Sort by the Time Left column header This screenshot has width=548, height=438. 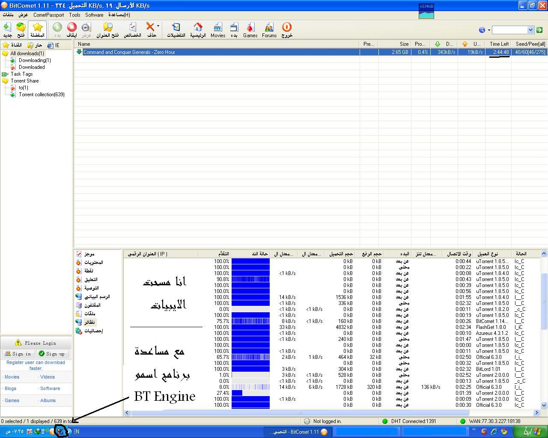click(497, 44)
